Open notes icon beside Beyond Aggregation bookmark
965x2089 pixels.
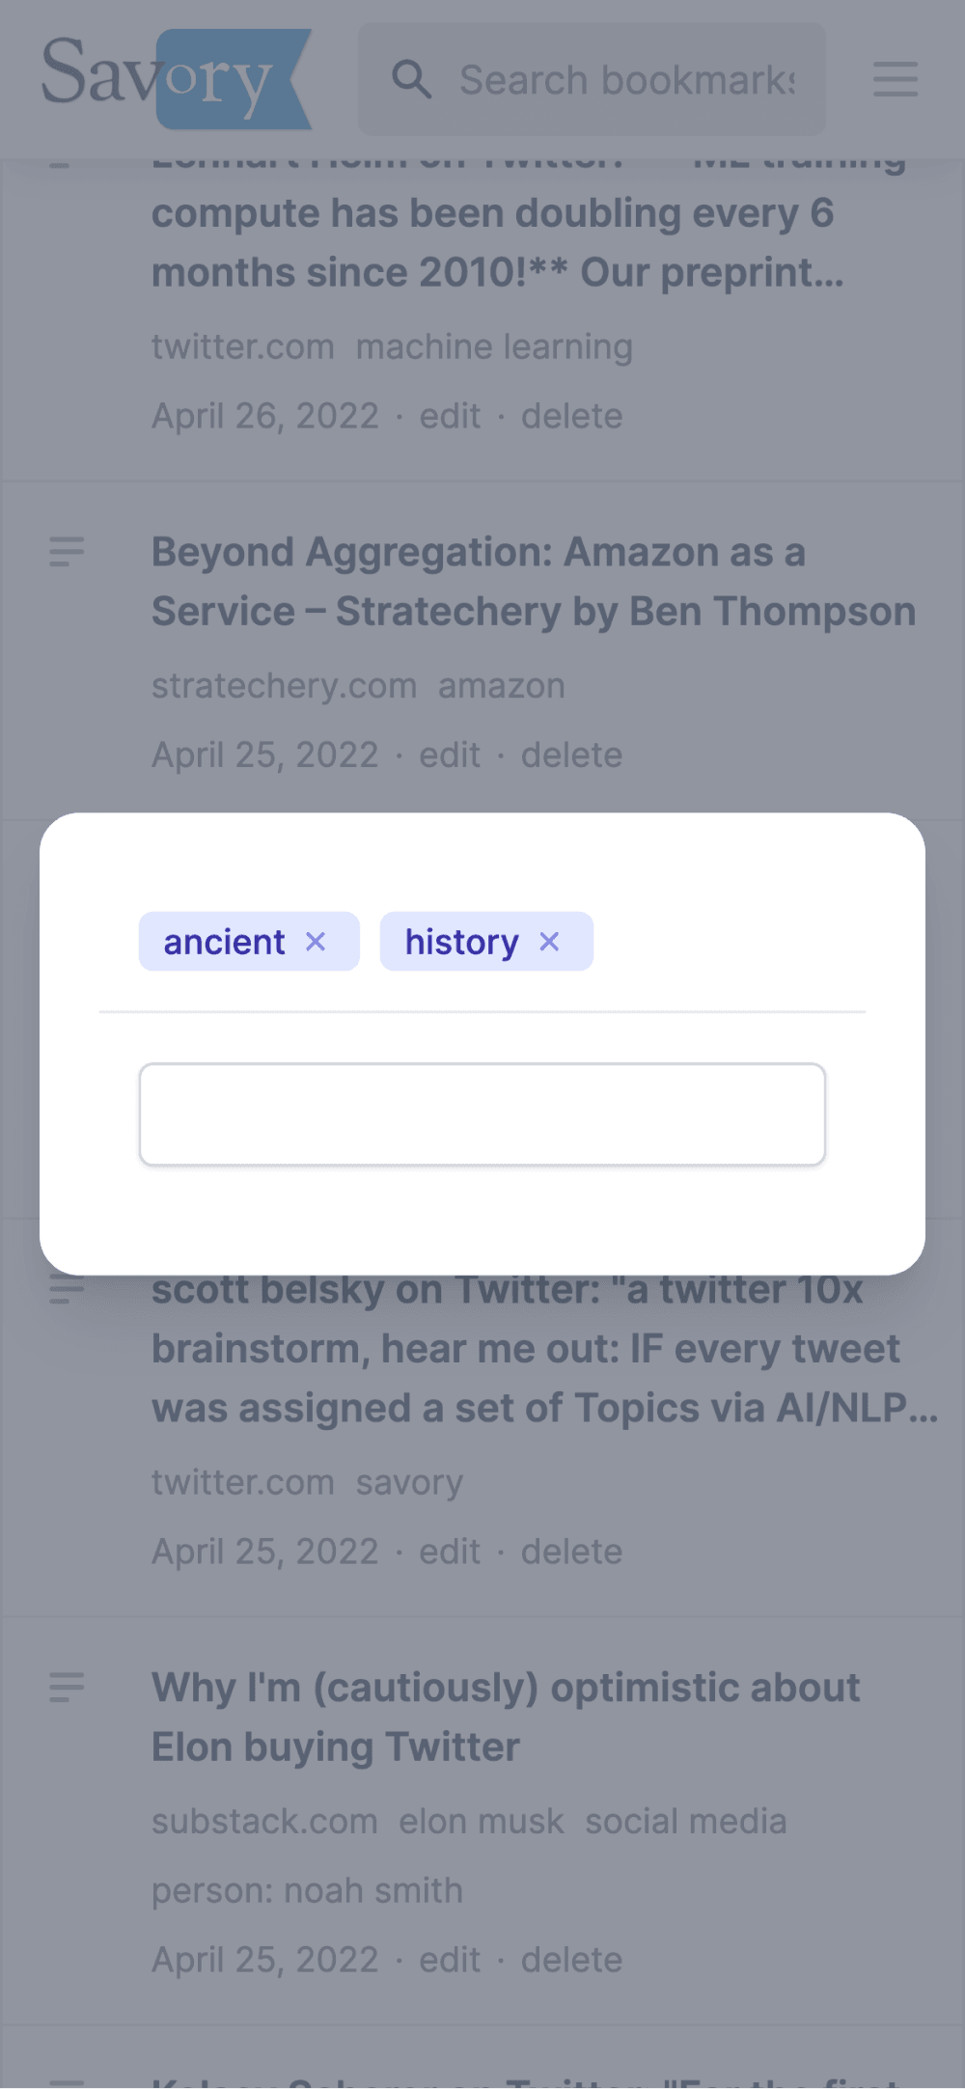[67, 552]
